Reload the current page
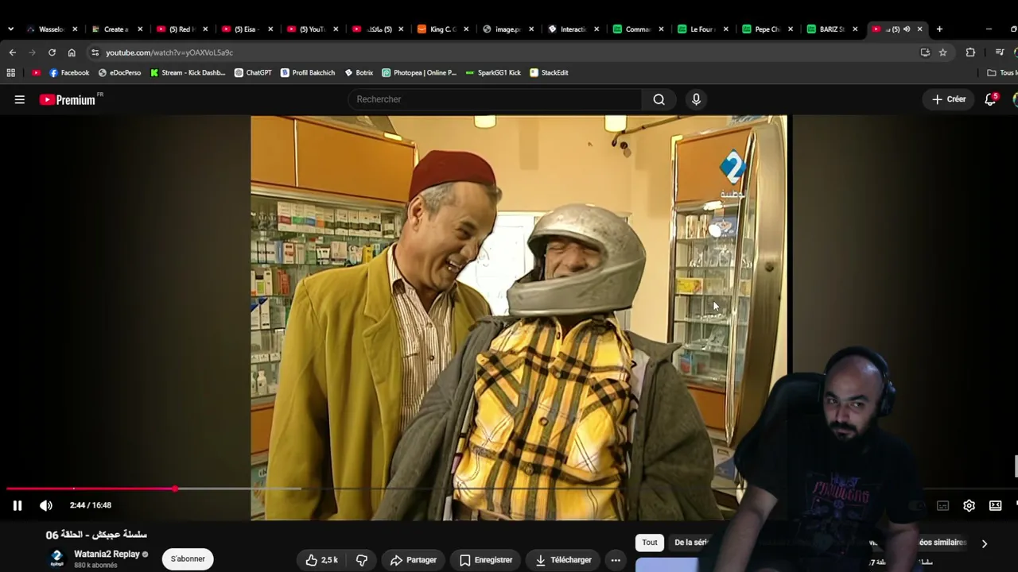This screenshot has width=1018, height=572. (52, 52)
